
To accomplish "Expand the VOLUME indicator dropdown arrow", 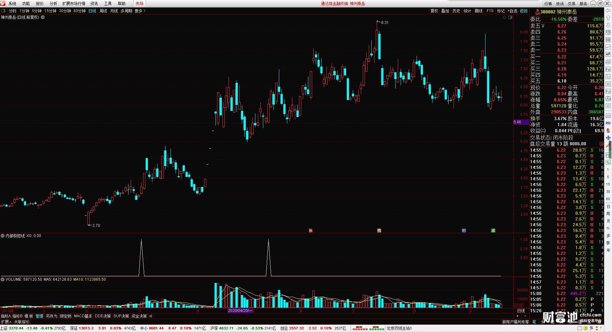I will tap(3, 279).
